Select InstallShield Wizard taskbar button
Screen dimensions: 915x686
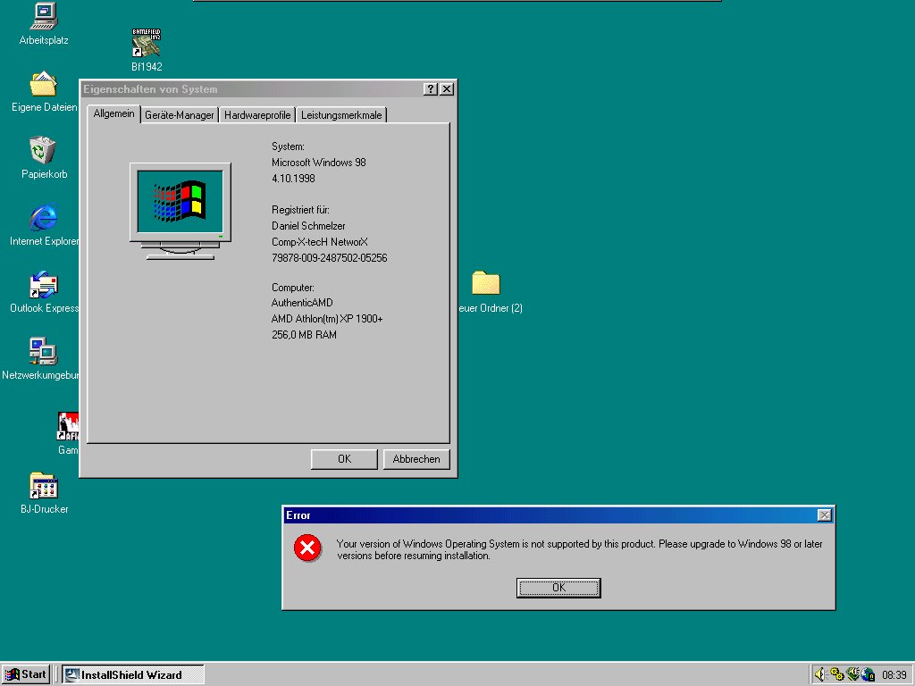tap(133, 675)
